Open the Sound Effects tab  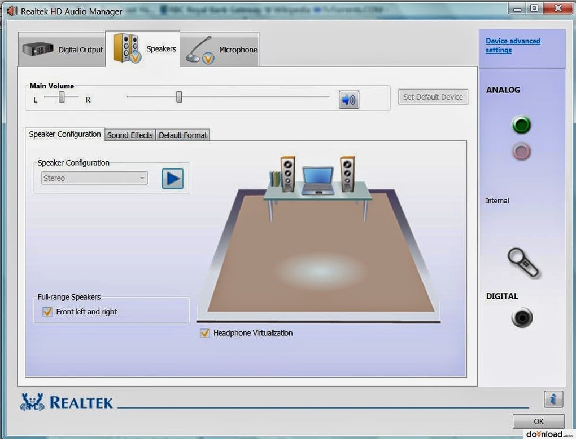point(130,135)
